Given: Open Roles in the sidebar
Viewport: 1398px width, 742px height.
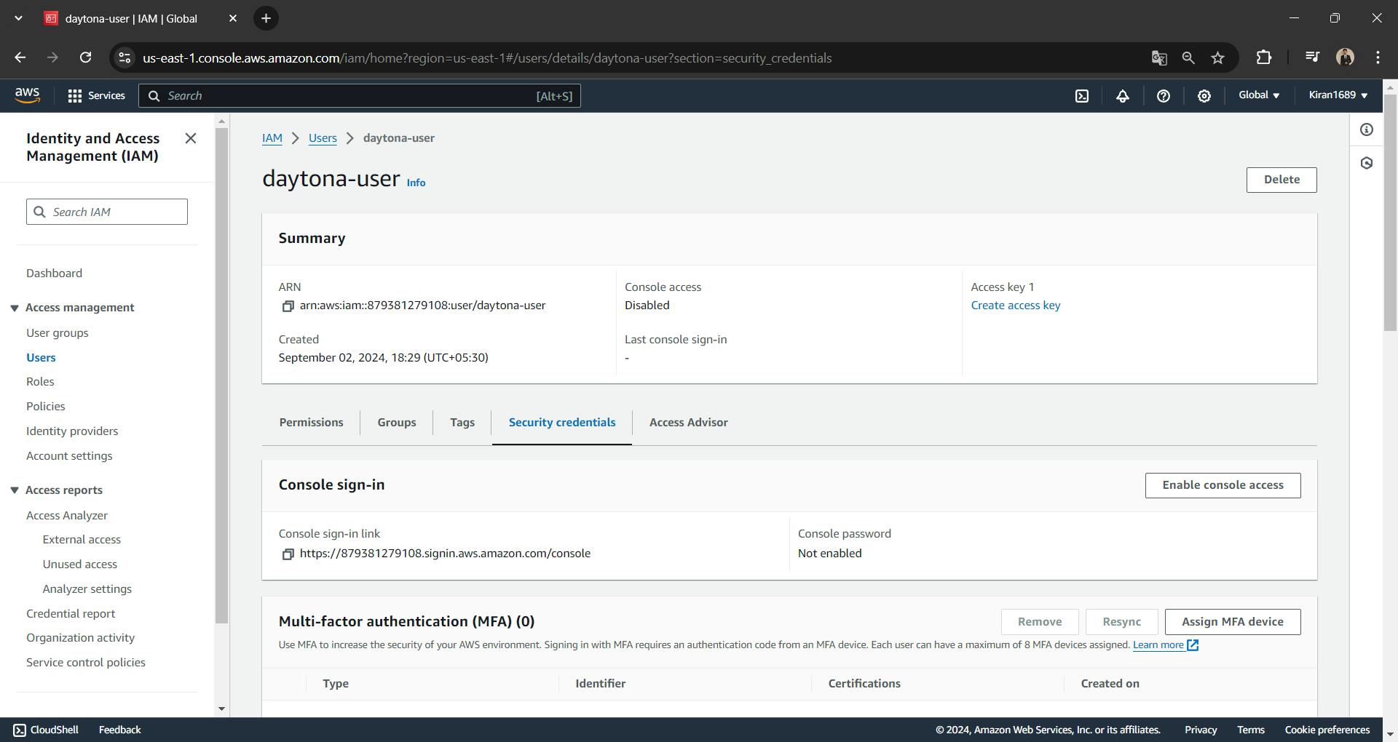Looking at the screenshot, I should point(40,382).
